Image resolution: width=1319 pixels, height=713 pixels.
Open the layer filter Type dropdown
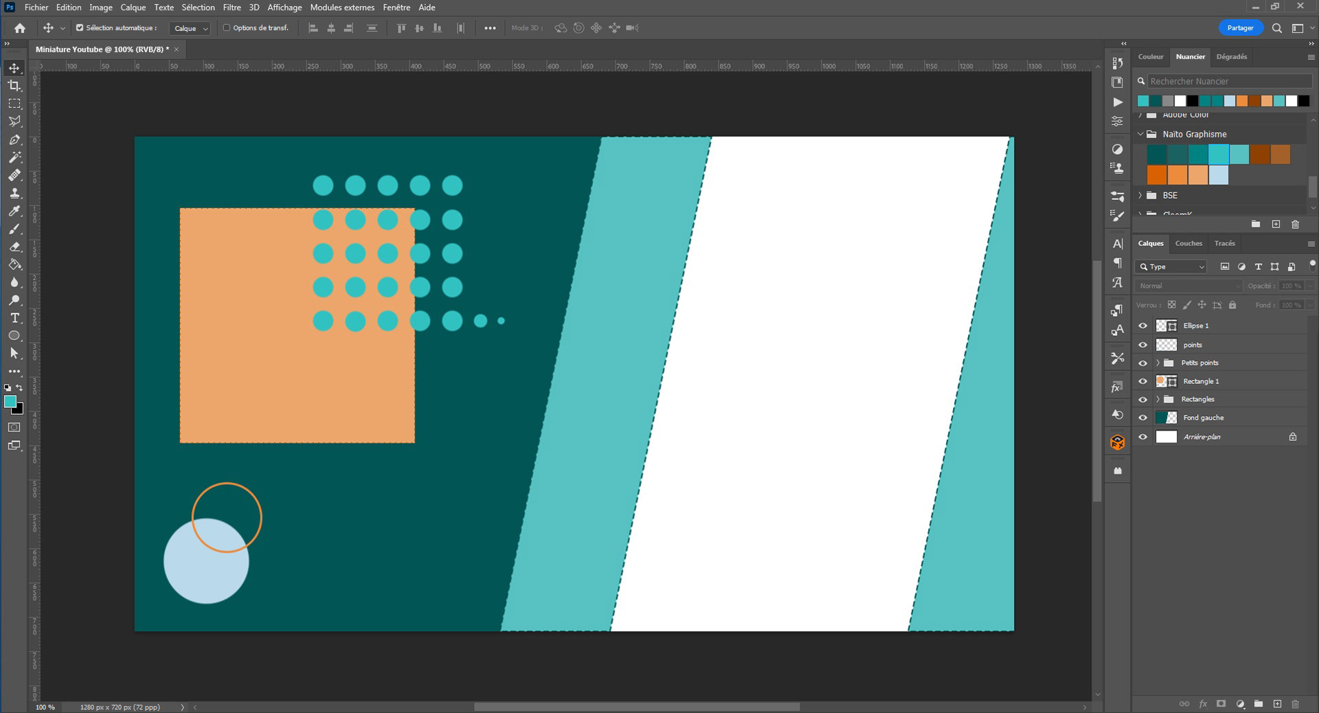click(x=1171, y=267)
